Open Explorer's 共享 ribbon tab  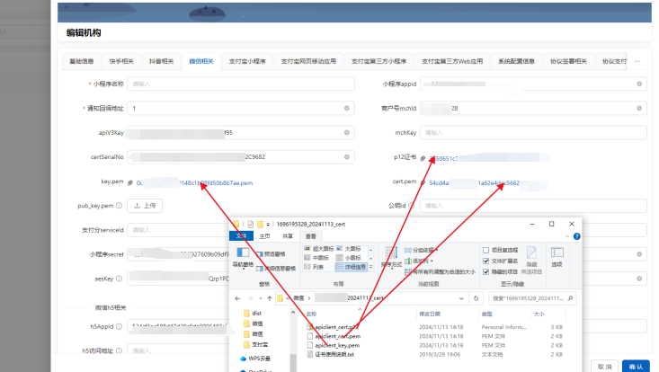click(288, 236)
